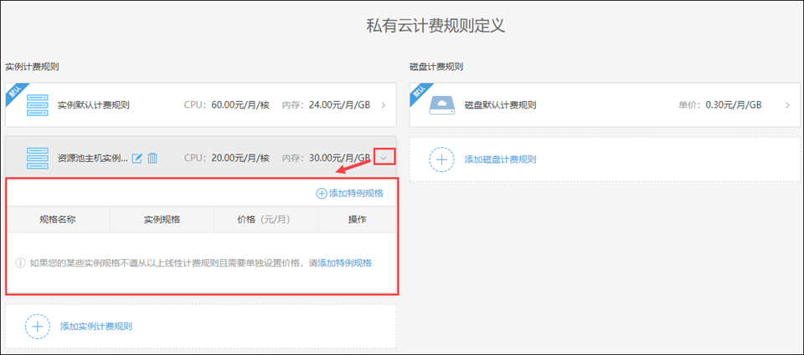Click the 价格（元/月） column header
Screen dimensions: 804x355
tap(266, 220)
